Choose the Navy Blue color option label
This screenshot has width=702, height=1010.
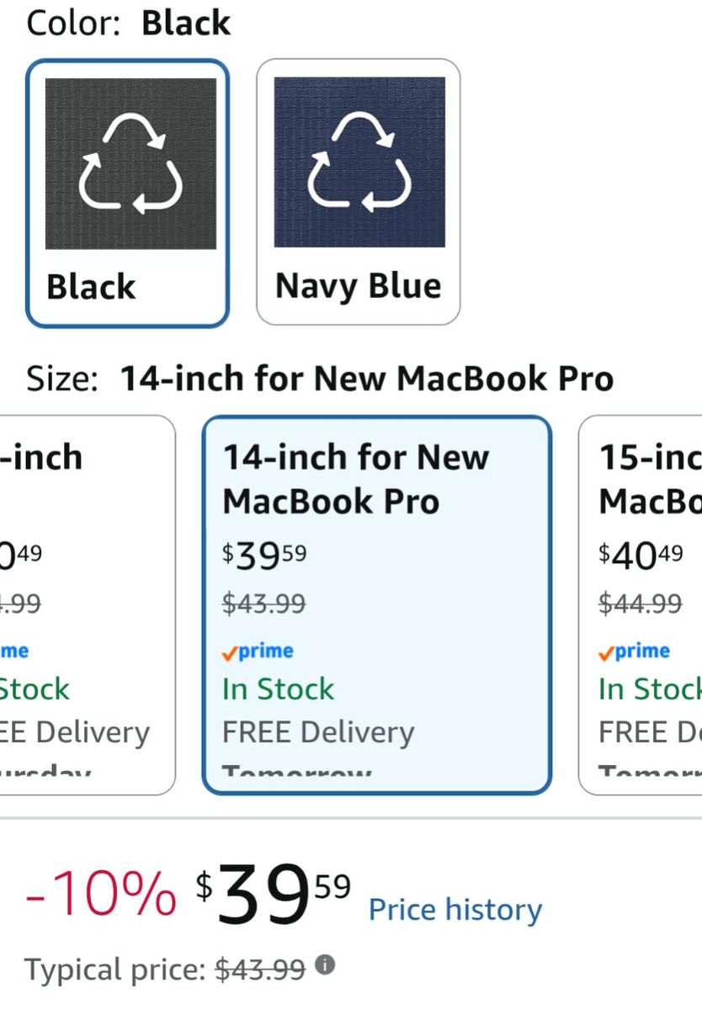click(358, 287)
